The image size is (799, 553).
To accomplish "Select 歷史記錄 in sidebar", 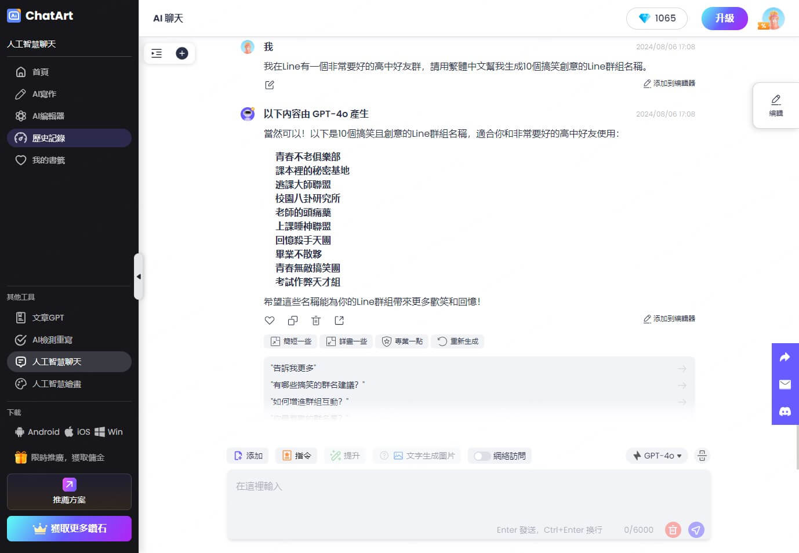I will (69, 138).
